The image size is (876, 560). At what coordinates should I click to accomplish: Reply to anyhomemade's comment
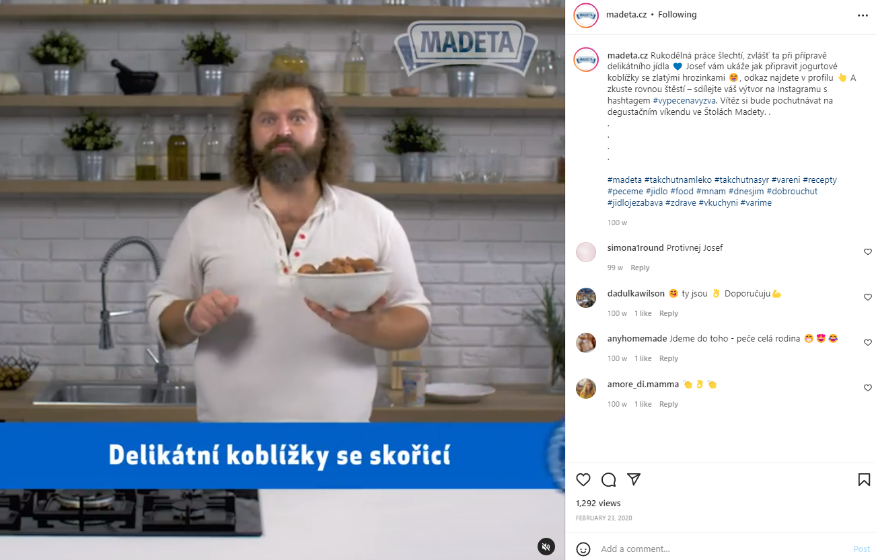point(669,358)
